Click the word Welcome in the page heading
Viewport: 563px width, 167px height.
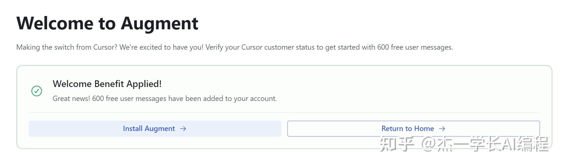click(55, 23)
